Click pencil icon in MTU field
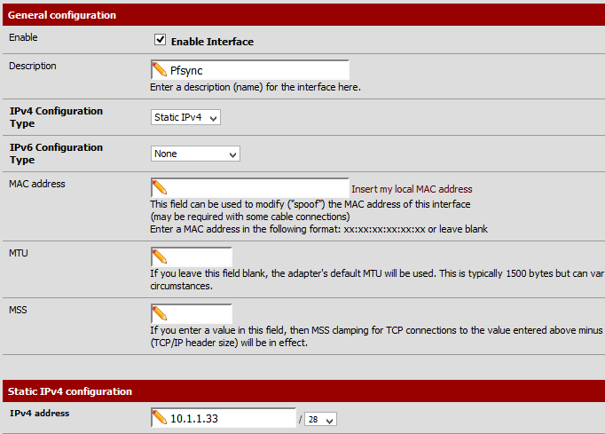Image resolution: width=605 pixels, height=434 pixels. (160, 257)
